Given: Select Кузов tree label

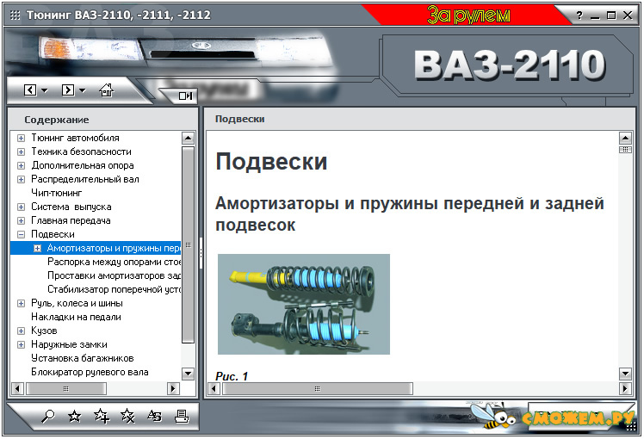Looking at the screenshot, I should [44, 331].
